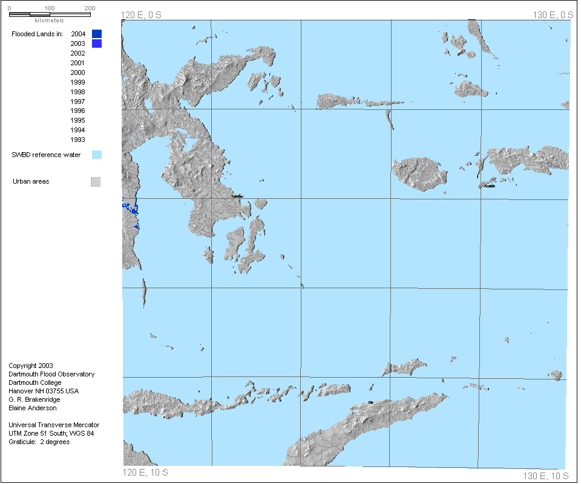Click the Dili city label on map

[x=370, y=402]
